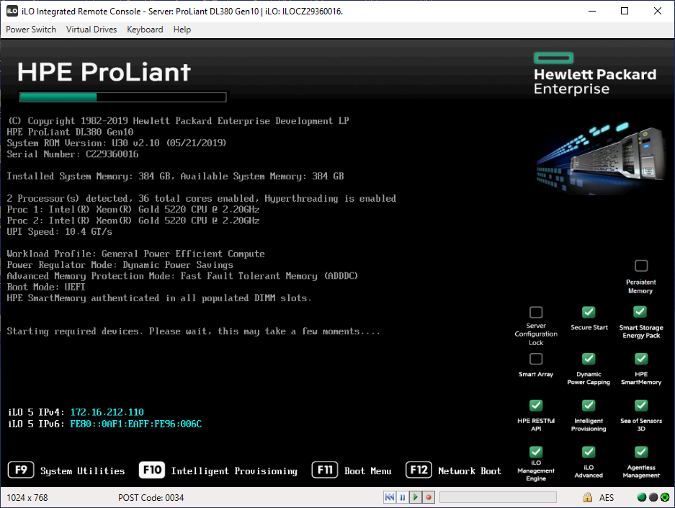Click the HPE SmartMemory checkmark
The width and height of the screenshot is (675, 508).
[x=641, y=359]
